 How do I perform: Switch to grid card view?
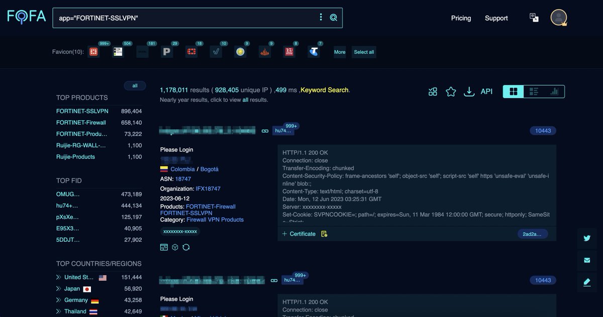(513, 91)
